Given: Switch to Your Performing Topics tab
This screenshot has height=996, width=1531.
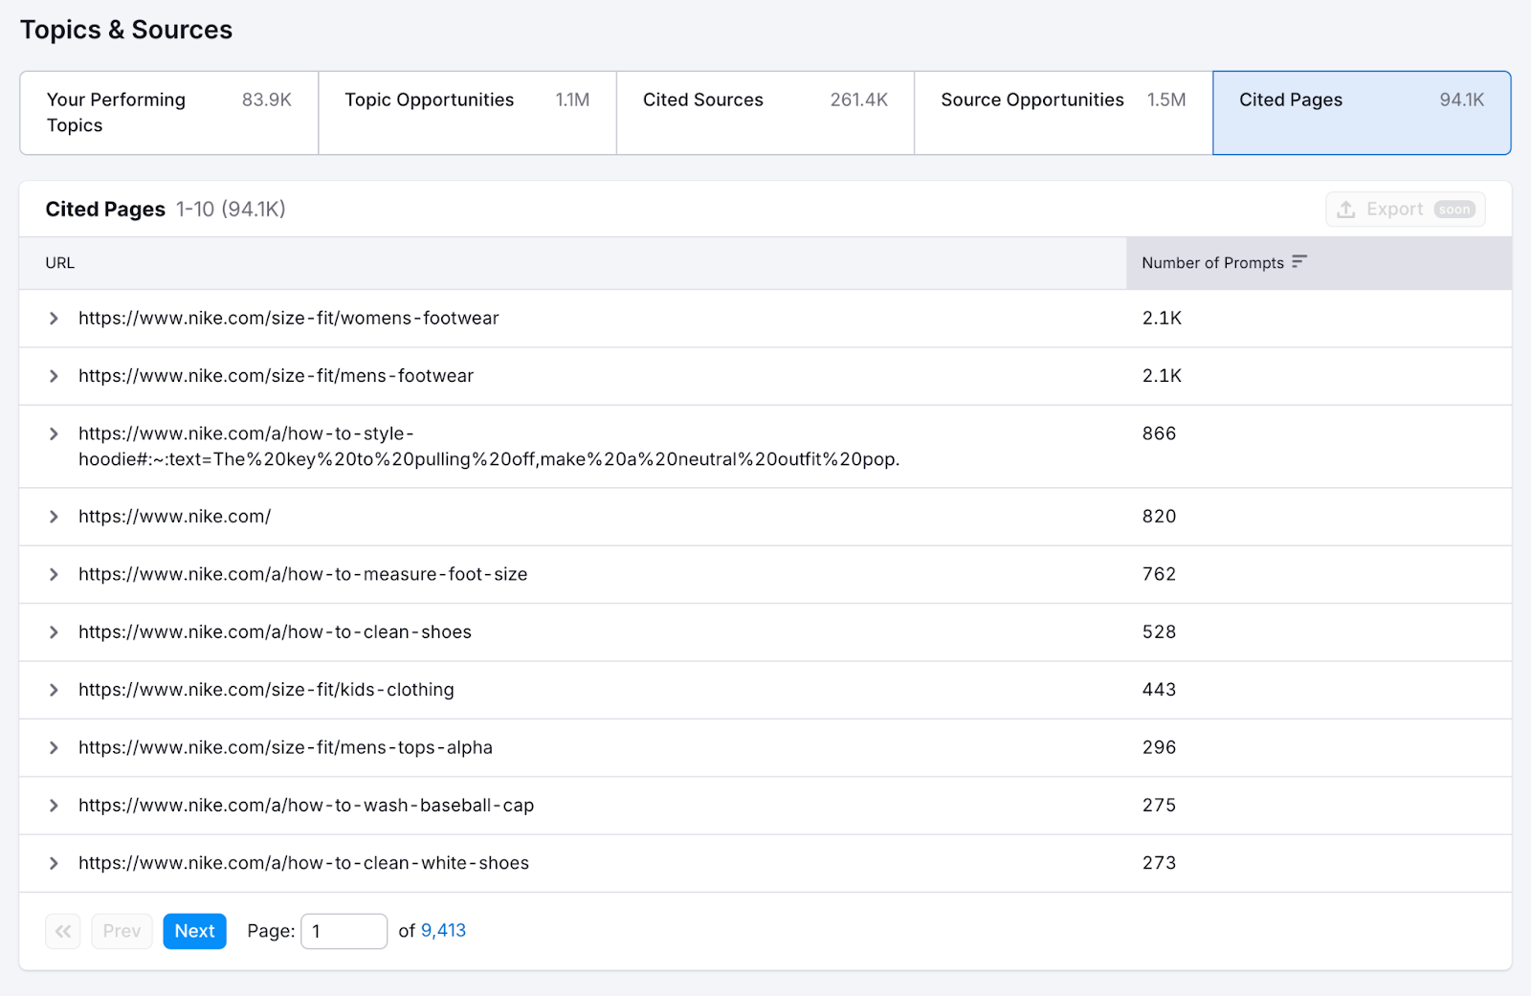Looking at the screenshot, I should (x=168, y=113).
